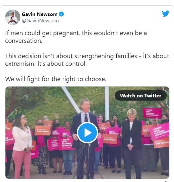Screen dimensions: 174x182
Task: Click "We will fight for the right to choose."
Action: pyautogui.click(x=55, y=79)
